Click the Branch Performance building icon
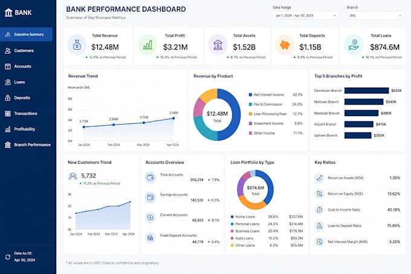The height and width of the screenshot is (274, 411). [8, 145]
